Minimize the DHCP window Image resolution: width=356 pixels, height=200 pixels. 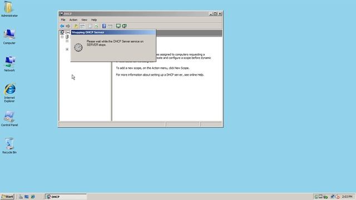(x=210, y=14)
